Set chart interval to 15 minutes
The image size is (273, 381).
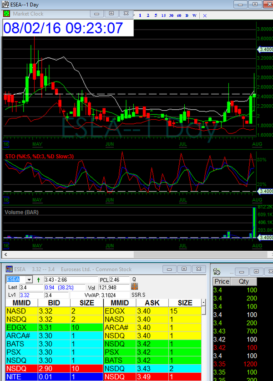click(x=163, y=15)
